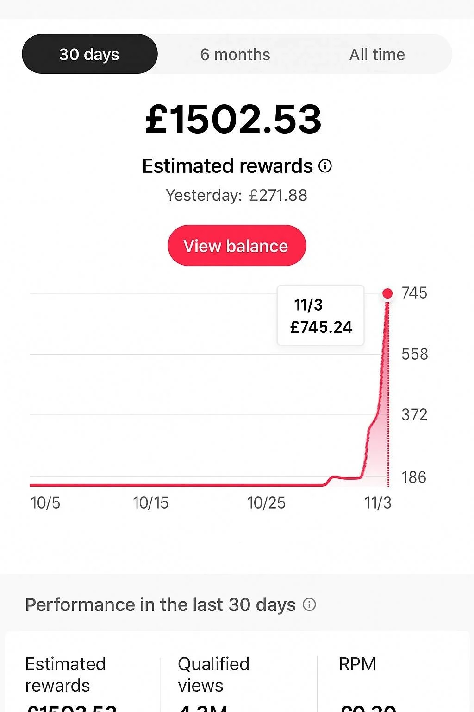Tap the £1502.53 total rewards amount

(233, 120)
